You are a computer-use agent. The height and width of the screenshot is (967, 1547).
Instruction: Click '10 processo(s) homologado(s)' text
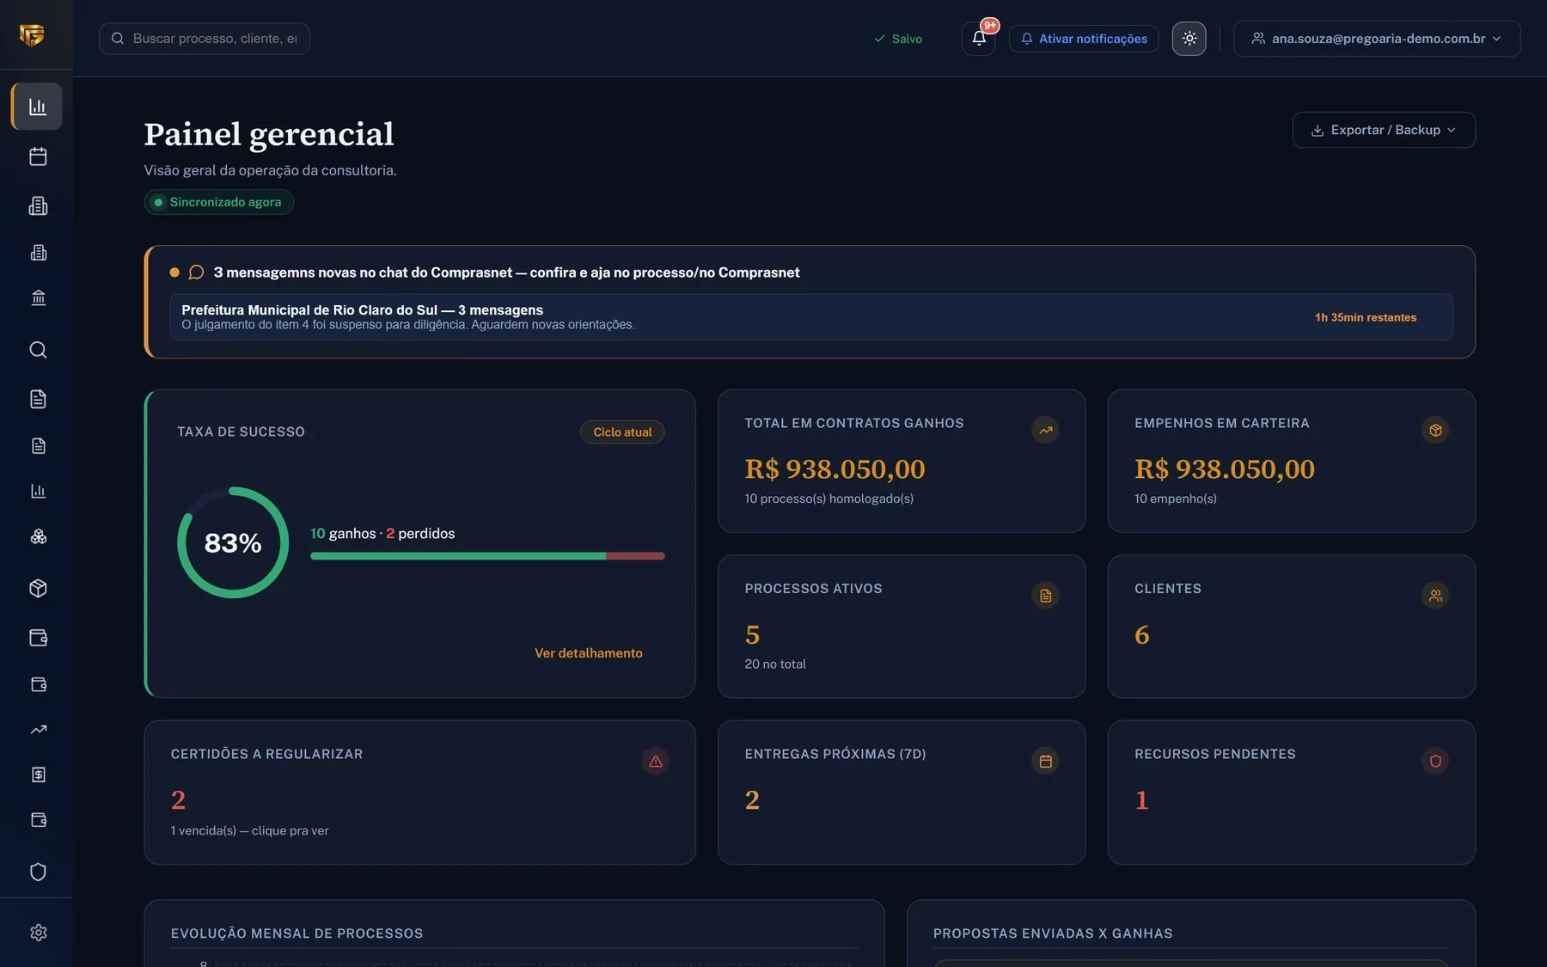(829, 499)
